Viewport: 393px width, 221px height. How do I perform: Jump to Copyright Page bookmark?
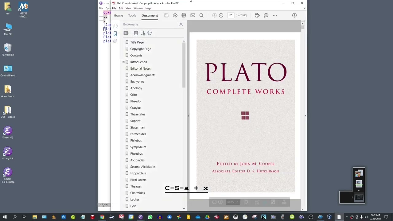141,49
